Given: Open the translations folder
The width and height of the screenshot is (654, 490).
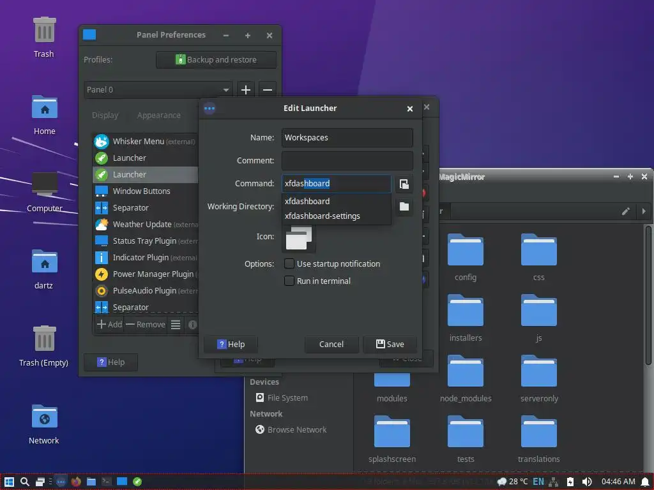Looking at the screenshot, I should click(x=539, y=439).
